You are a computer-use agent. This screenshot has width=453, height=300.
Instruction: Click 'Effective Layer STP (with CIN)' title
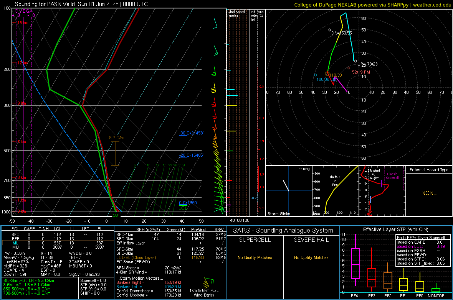[395, 230]
